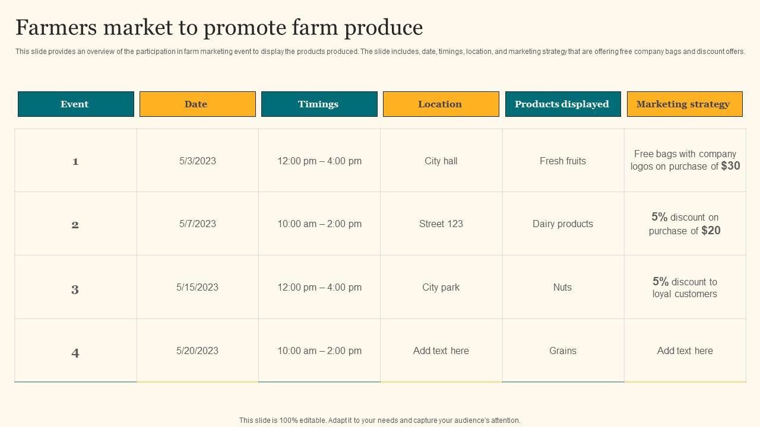Viewport: 760px width, 427px height.
Task: Select the City park cell
Action: (x=441, y=287)
